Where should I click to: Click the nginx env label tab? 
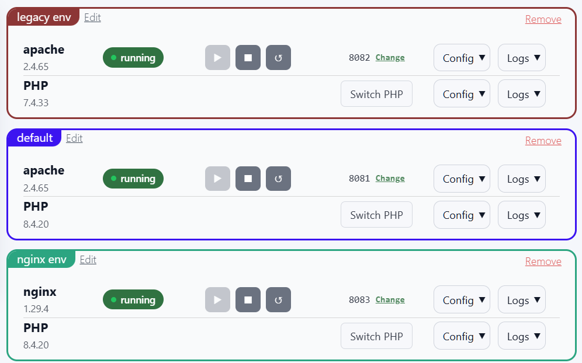click(41, 259)
